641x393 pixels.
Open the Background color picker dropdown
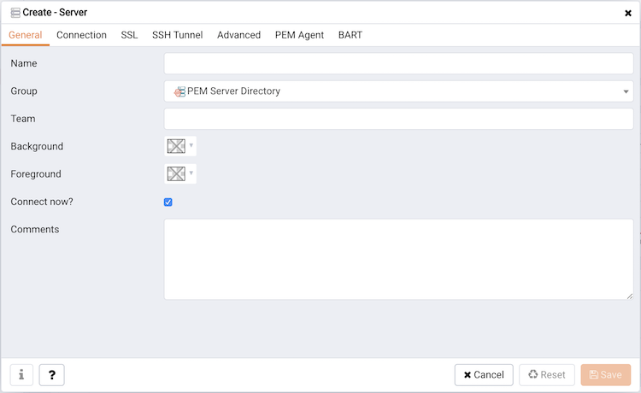point(180,146)
